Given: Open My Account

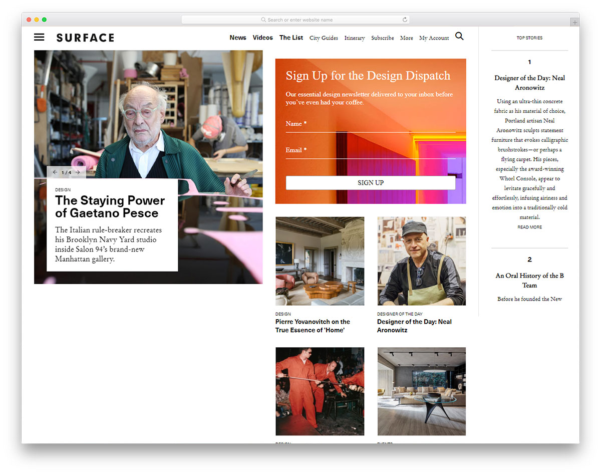Looking at the screenshot, I should click(434, 38).
